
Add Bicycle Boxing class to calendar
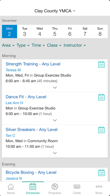coord(101,173)
